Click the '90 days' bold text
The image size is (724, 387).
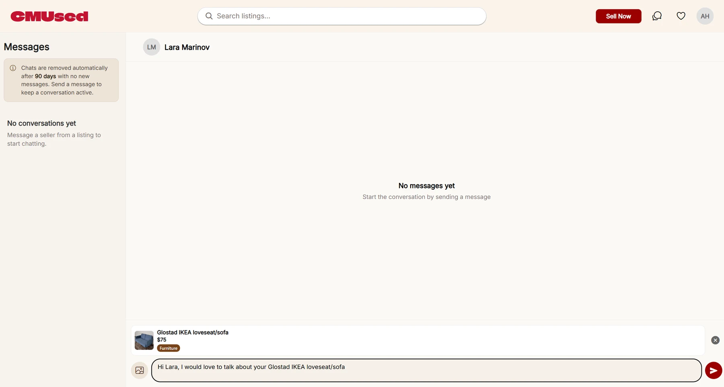(45, 76)
